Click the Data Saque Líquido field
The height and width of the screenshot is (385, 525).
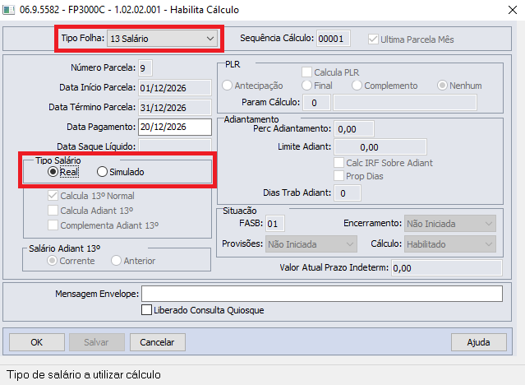coord(175,146)
